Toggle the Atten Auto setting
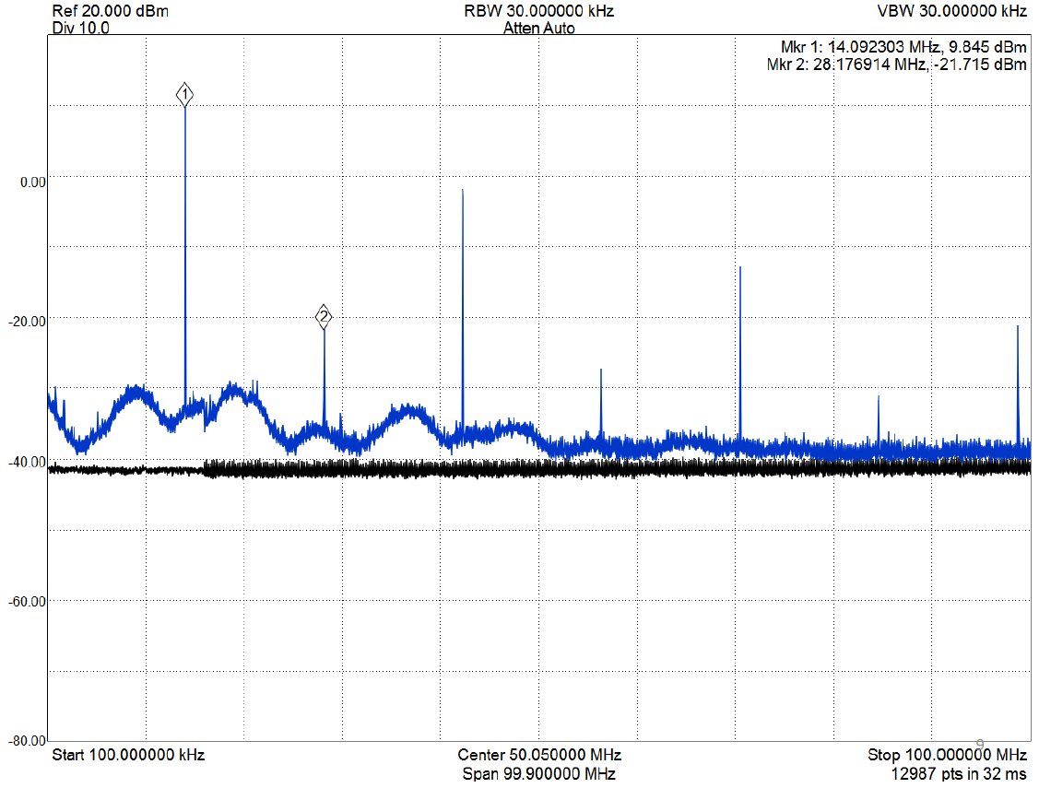This screenshot has height=788, width=1039. tap(538, 28)
